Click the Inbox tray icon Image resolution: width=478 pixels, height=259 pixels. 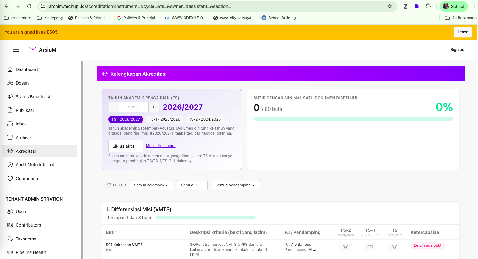tap(10, 124)
